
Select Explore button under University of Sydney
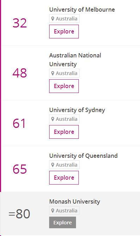[x=64, y=132]
